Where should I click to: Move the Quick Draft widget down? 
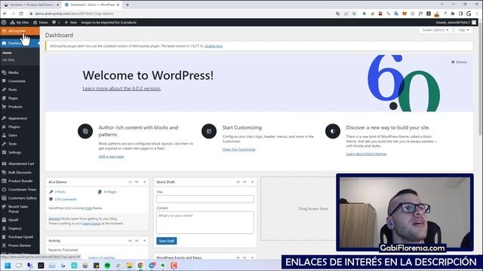pos(245,182)
